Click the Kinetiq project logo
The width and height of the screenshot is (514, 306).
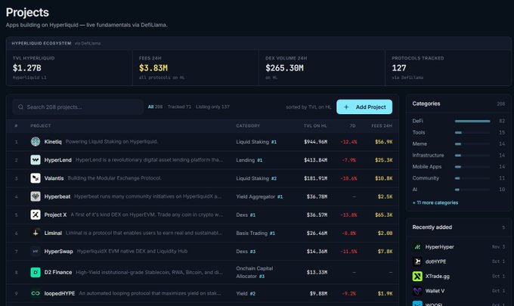pos(36,141)
